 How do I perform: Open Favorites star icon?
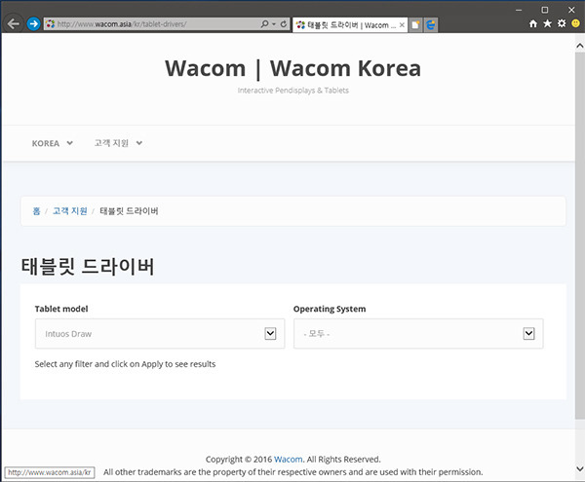[547, 23]
